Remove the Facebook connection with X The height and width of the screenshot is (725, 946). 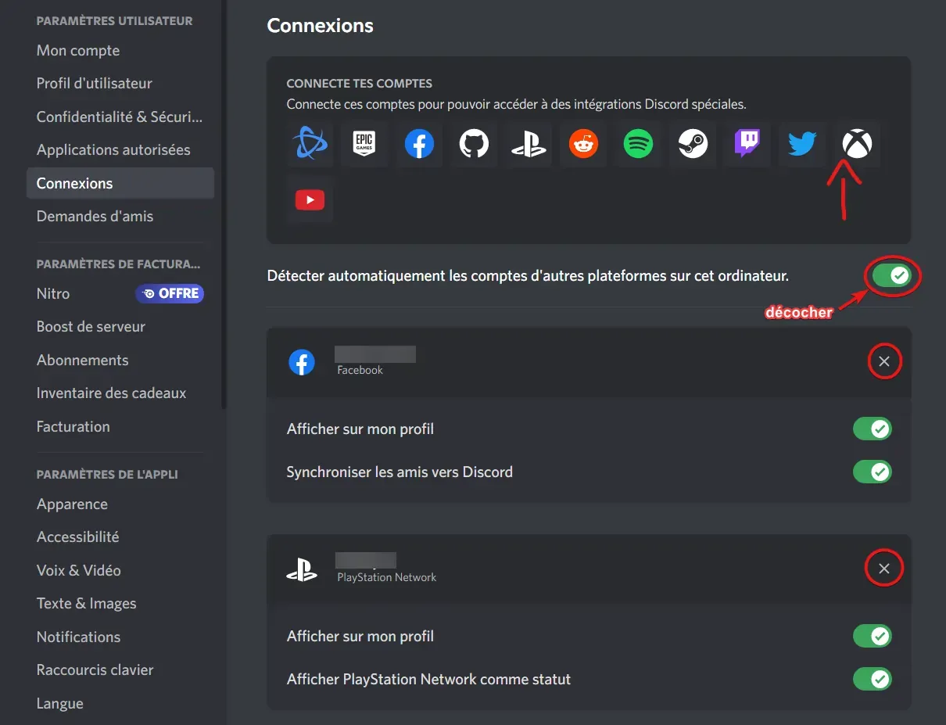pos(884,361)
